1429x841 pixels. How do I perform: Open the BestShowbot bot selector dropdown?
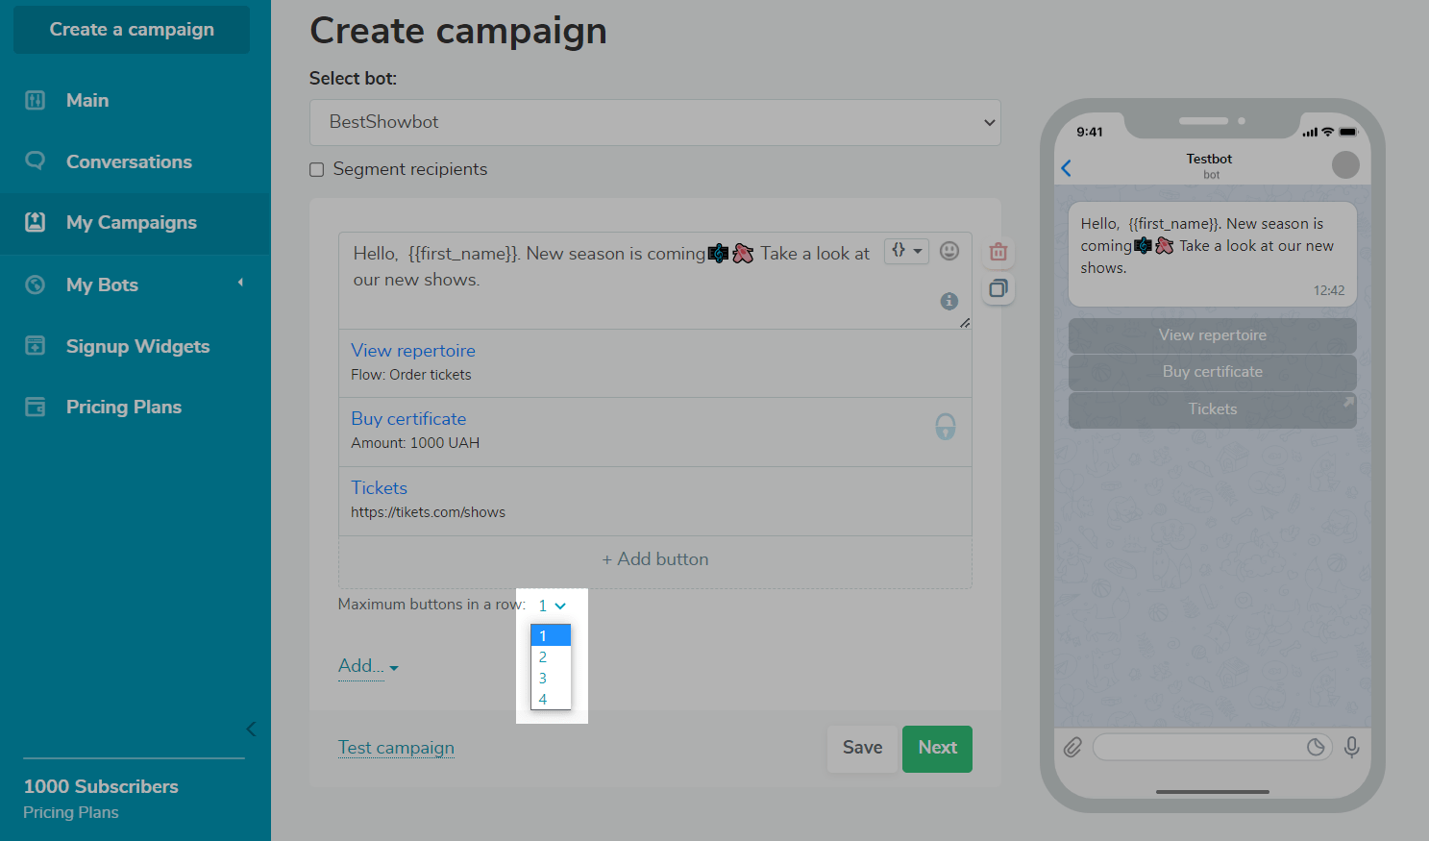point(654,123)
